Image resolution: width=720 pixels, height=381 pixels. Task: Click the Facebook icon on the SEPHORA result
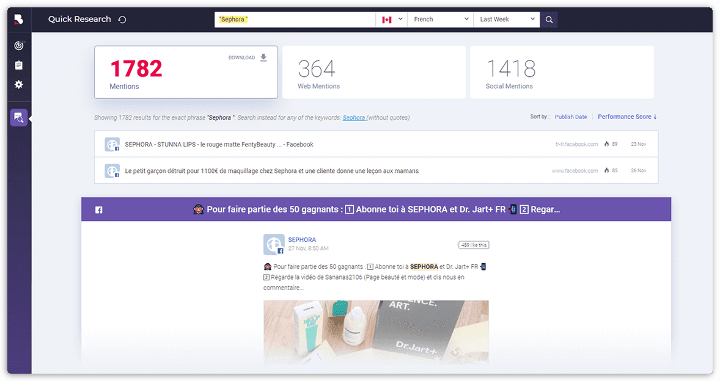(112, 145)
